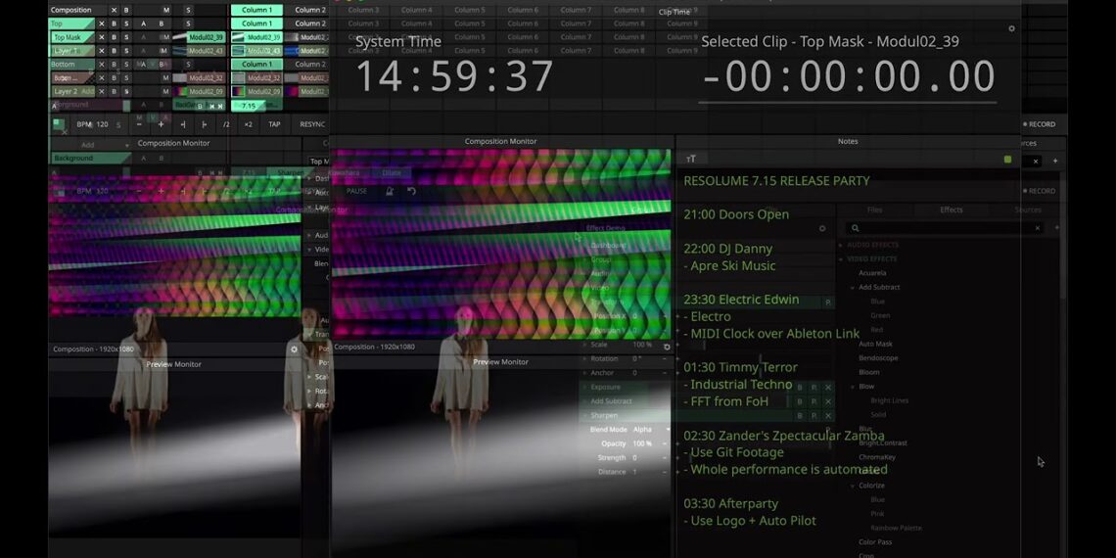Click the Selected Clip time progress bar
This screenshot has height=558, width=1116.
click(x=847, y=103)
